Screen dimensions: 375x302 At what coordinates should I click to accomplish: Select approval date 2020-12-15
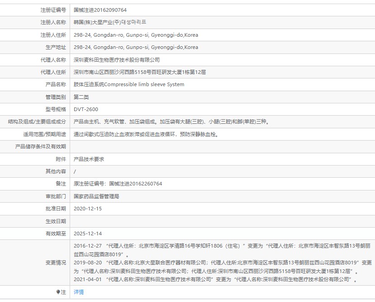point(88,209)
